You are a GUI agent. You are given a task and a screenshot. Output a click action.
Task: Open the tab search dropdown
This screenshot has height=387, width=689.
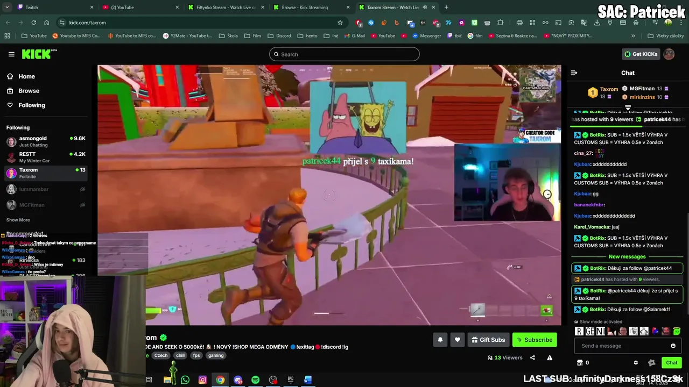[7, 8]
